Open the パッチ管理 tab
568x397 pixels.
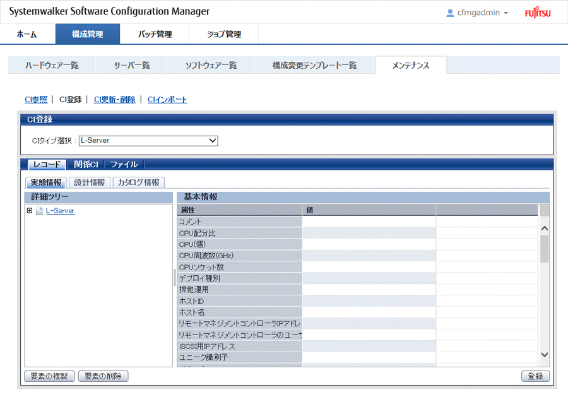[155, 34]
